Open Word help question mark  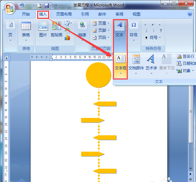pyautogui.click(x=190, y=14)
